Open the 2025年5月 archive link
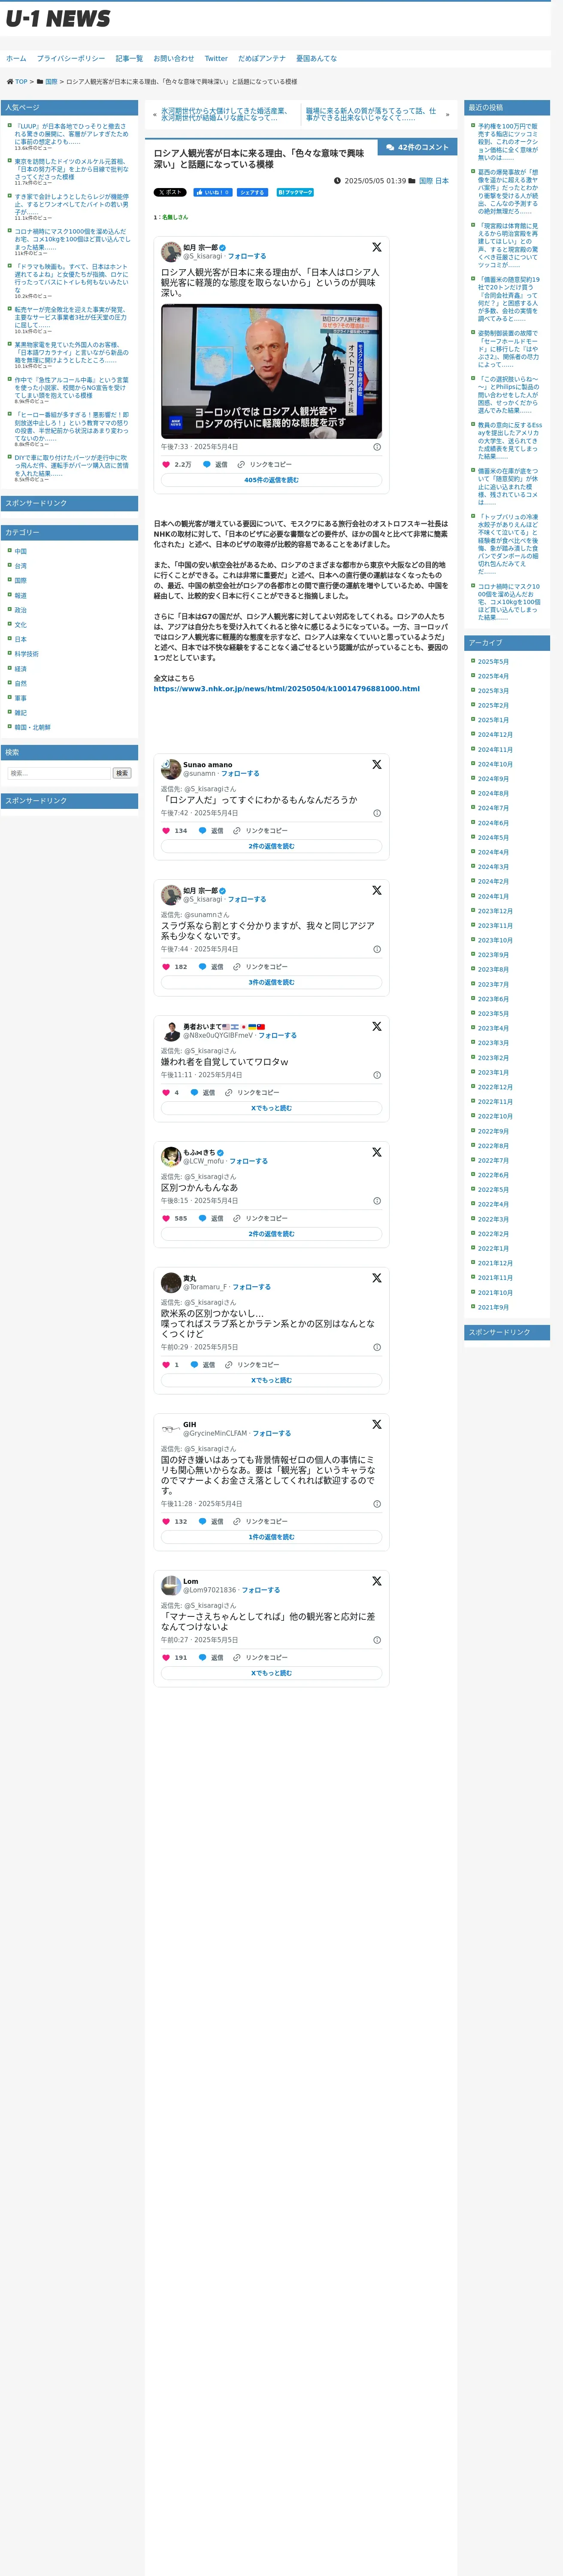Viewport: 563px width, 2576px height. tap(492, 661)
